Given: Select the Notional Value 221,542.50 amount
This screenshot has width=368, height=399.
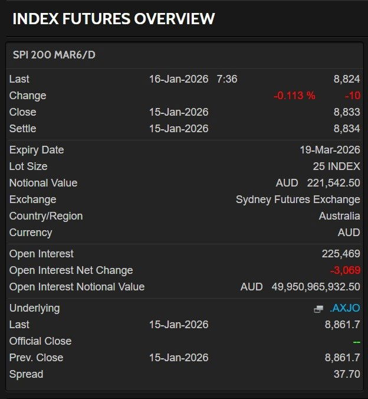Looking at the screenshot, I should [x=333, y=183].
